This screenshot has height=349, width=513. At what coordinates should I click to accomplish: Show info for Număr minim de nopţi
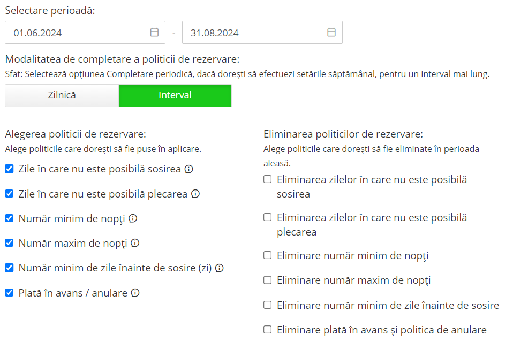click(x=133, y=218)
